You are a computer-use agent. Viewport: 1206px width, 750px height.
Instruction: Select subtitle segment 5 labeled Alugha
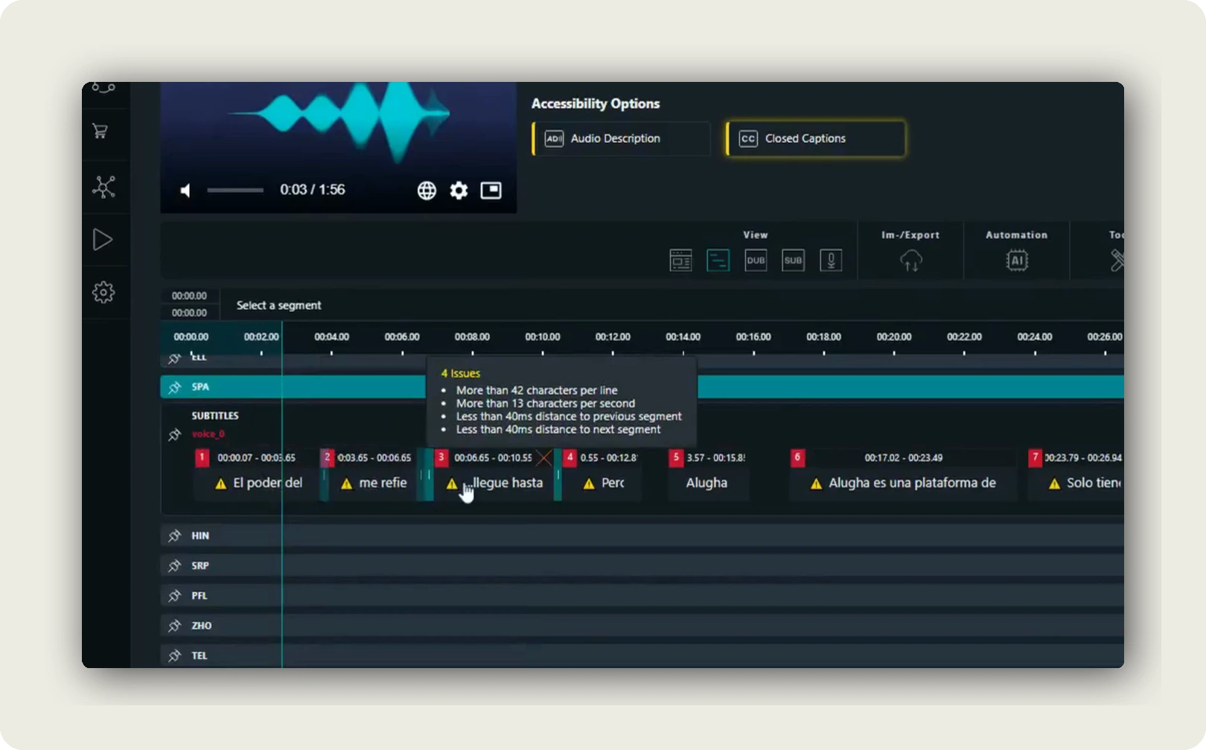pos(706,483)
